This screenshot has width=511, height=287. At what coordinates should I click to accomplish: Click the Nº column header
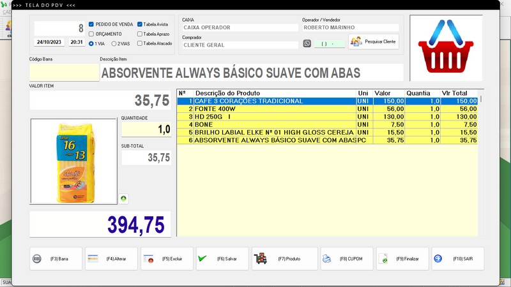[x=185, y=93]
